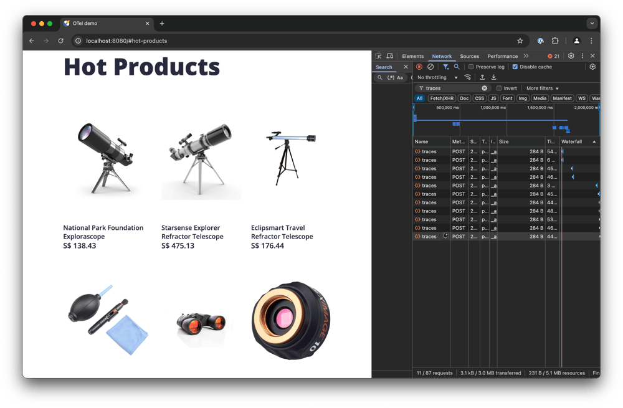Image resolution: width=623 pixels, height=408 pixels.
Task: Sort requests by the Size column header
Action: click(521, 142)
